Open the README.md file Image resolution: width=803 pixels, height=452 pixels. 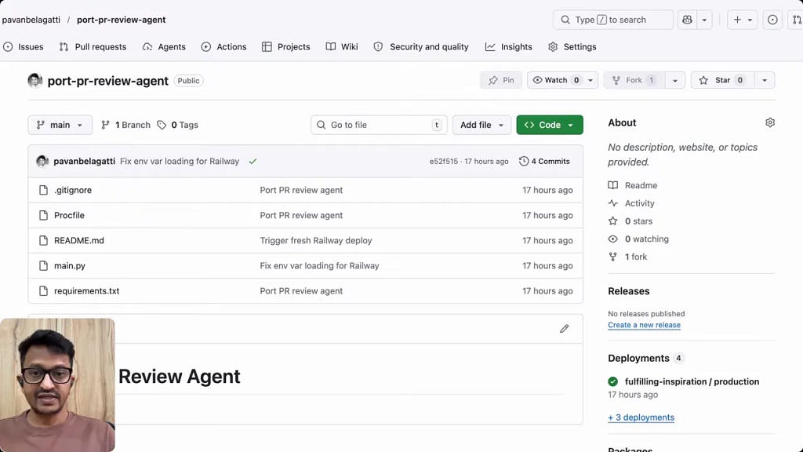[x=79, y=240]
